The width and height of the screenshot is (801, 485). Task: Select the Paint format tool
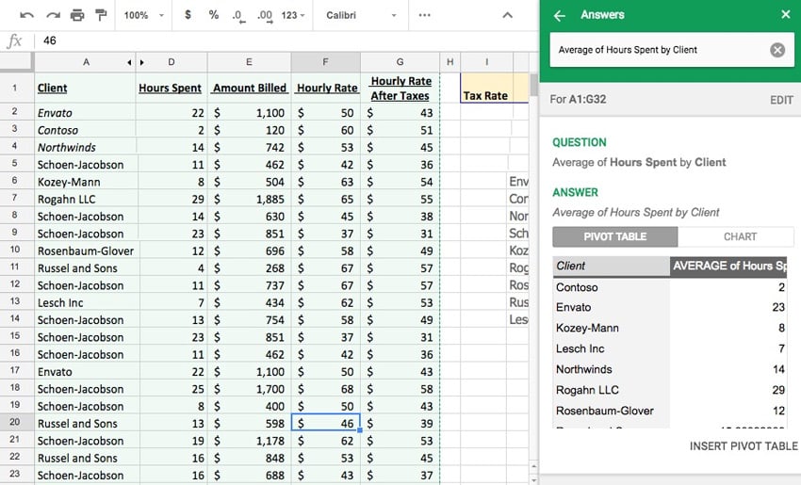click(101, 16)
